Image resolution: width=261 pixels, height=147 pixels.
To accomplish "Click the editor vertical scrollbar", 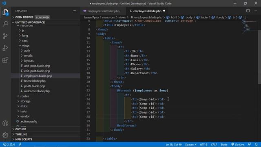I will [259, 57].
